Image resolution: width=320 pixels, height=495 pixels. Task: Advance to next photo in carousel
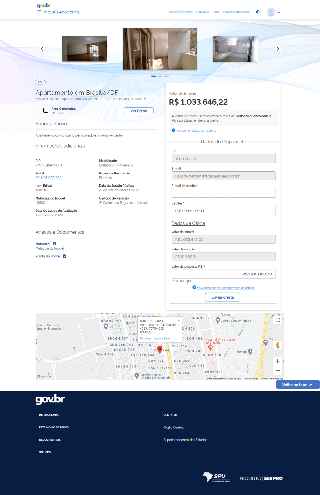click(x=278, y=49)
